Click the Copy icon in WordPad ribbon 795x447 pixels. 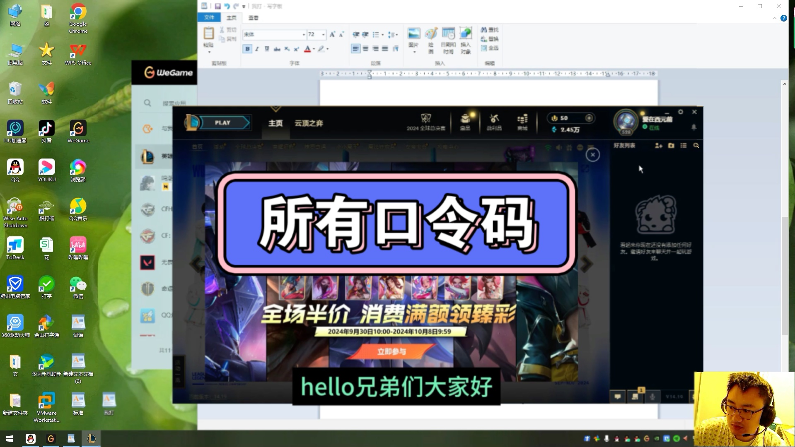222,39
